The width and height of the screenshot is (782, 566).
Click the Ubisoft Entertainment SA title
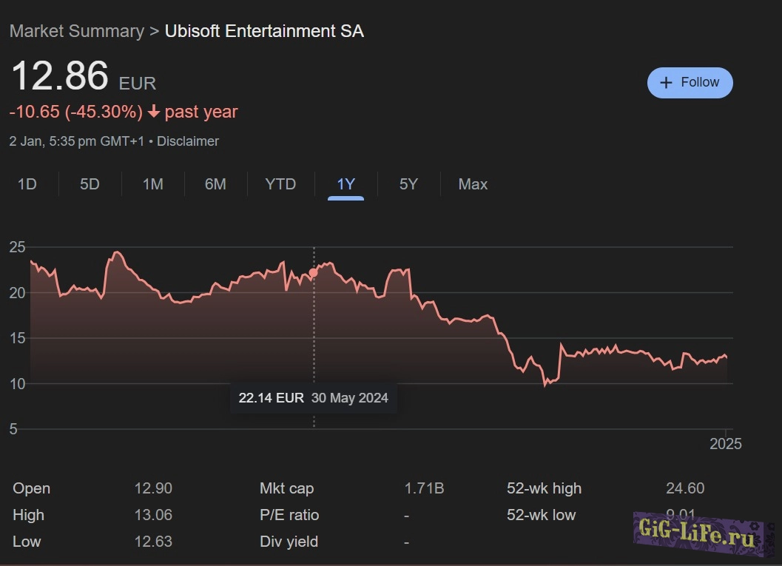[x=264, y=31]
